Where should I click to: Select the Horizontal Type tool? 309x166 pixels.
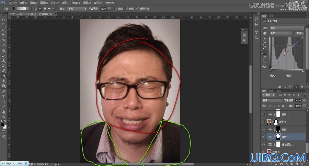click(3, 96)
